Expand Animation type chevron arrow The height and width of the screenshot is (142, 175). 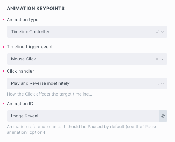click(162, 32)
